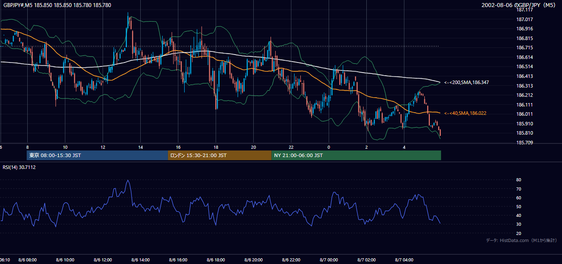Click hour tick 12 under the price chart
562x264 pixels.
click(x=103, y=147)
